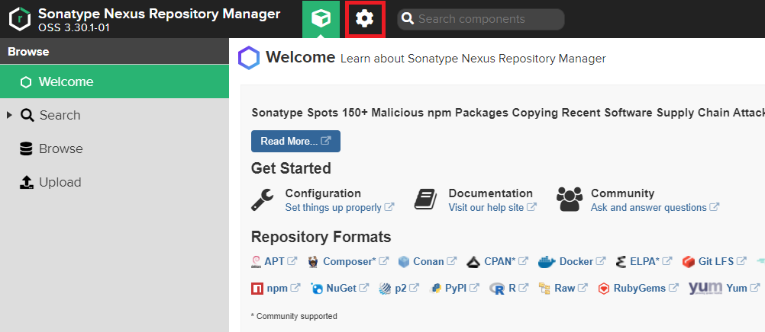This screenshot has height=332, width=765.
Task: Click the Repository Formats heading
Action: tap(321, 237)
